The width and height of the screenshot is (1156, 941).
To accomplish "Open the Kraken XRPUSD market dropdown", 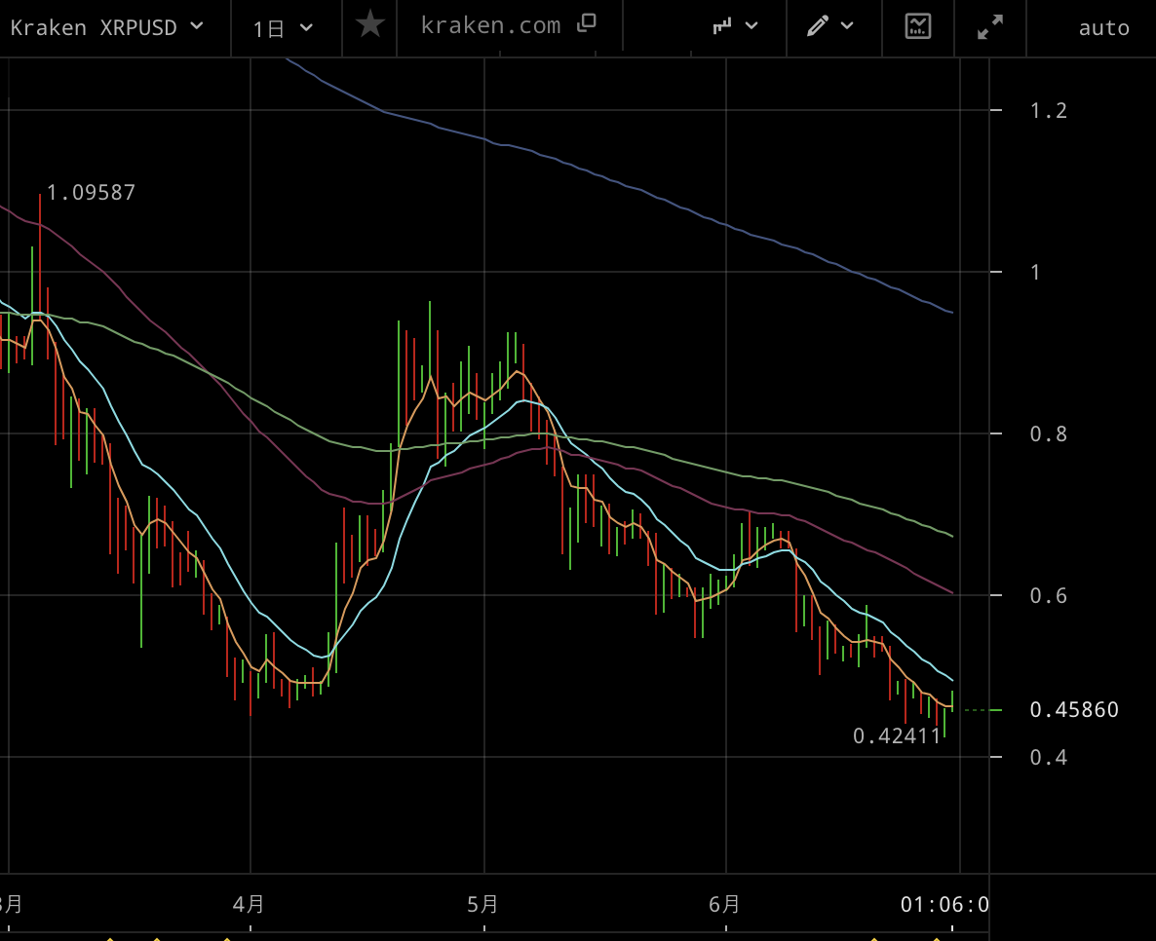I will pos(106,28).
